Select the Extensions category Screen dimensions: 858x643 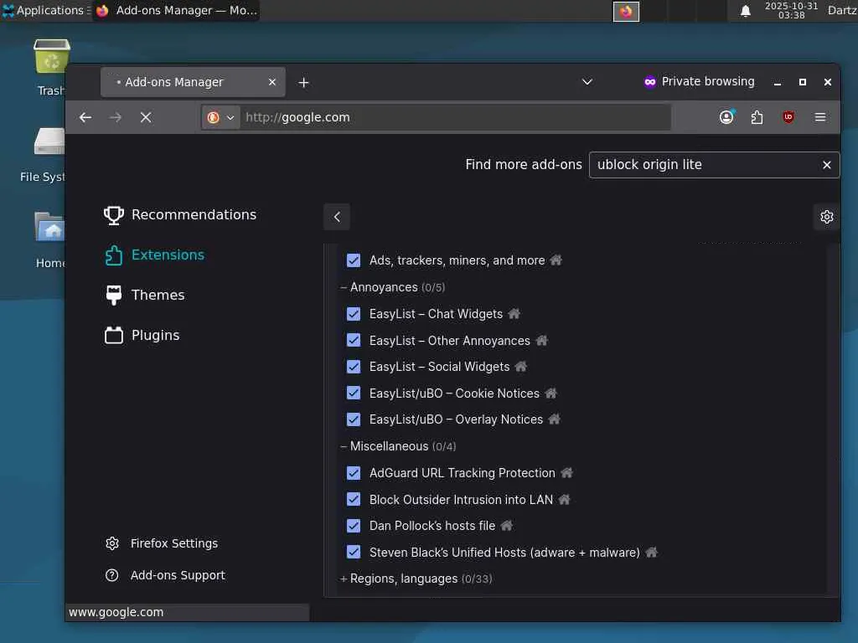(x=154, y=255)
